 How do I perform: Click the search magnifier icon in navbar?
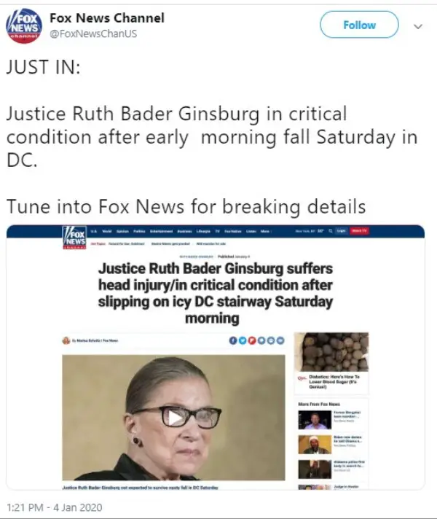tap(331, 230)
